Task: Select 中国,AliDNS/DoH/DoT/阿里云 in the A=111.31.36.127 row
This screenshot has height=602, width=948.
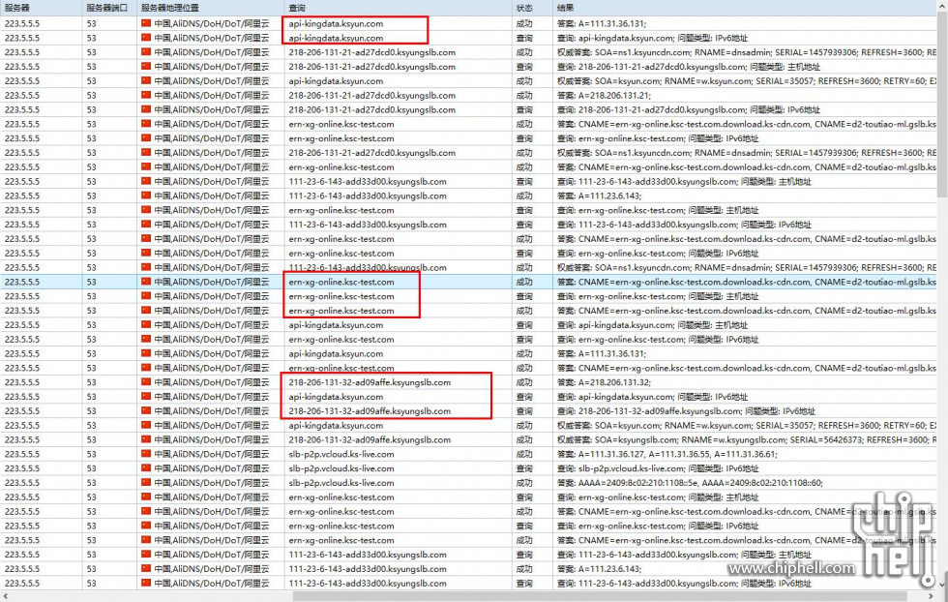Action: point(212,454)
